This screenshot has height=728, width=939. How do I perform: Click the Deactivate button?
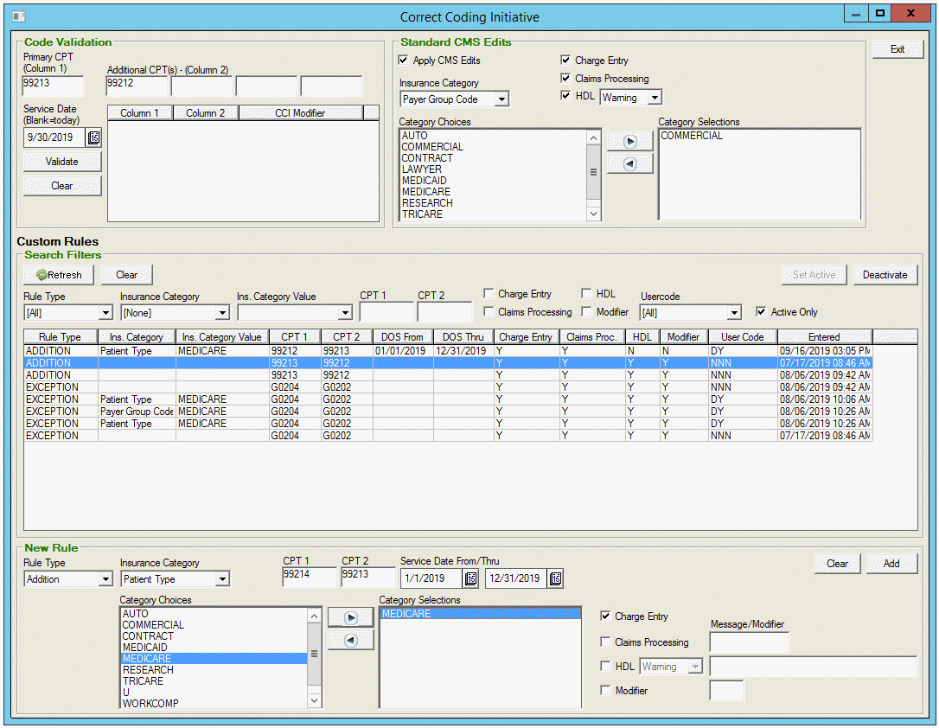coord(885,275)
